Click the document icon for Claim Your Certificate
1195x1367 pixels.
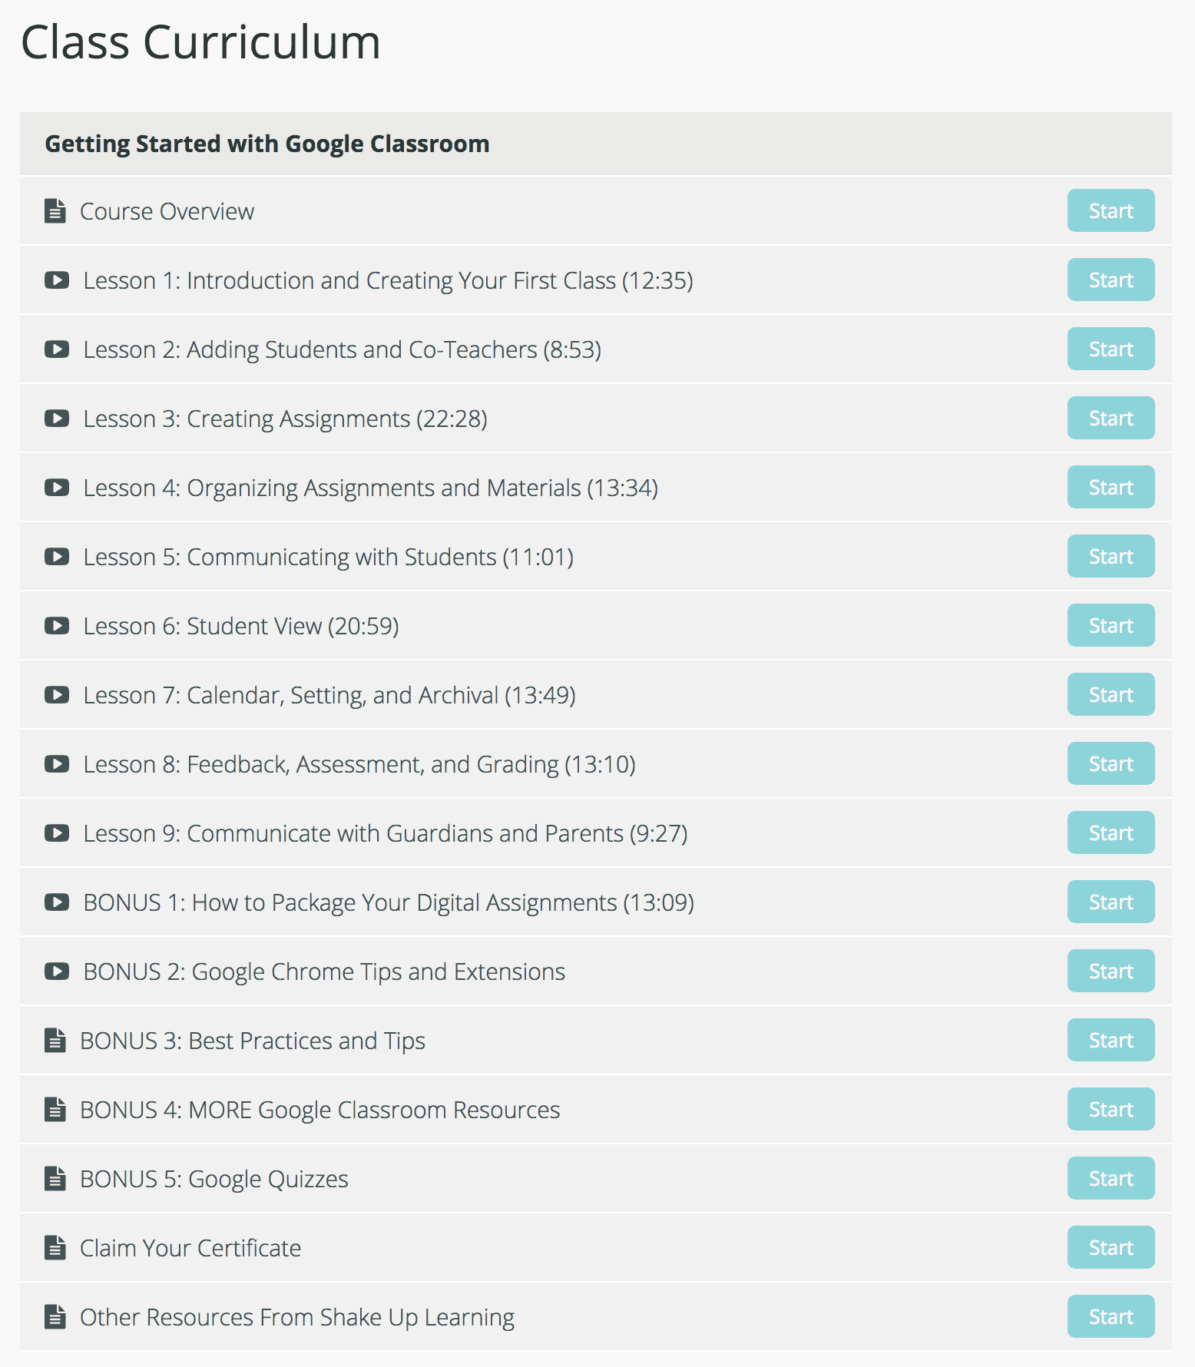coord(55,1247)
